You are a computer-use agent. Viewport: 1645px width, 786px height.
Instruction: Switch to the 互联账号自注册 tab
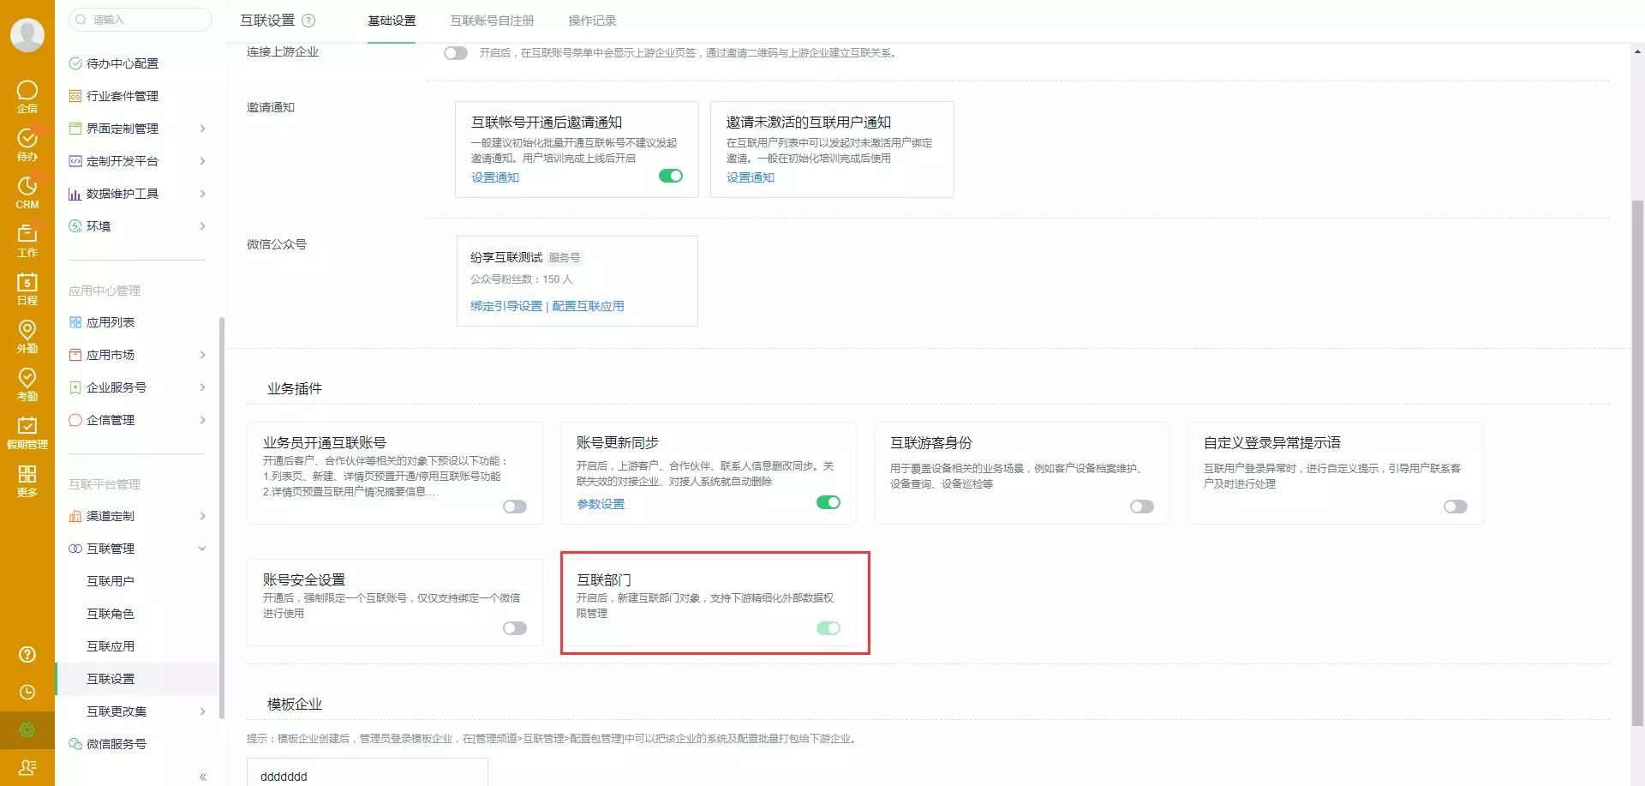pyautogui.click(x=490, y=21)
